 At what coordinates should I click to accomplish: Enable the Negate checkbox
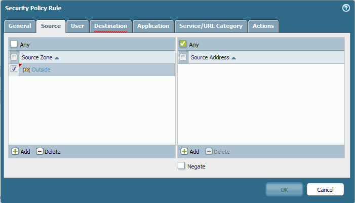pos(182,166)
